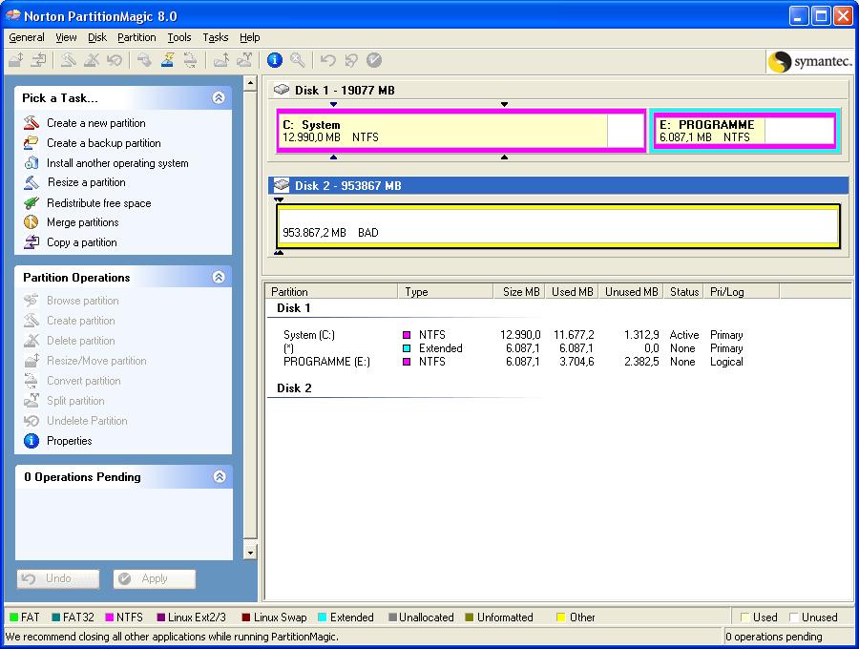
Task: Click the copy partition toolbar icon
Action: (x=38, y=60)
